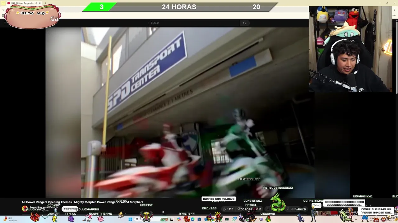This screenshot has height=223, width=398.
Task: Open the Windows Start button
Action: click(x=130, y=219)
